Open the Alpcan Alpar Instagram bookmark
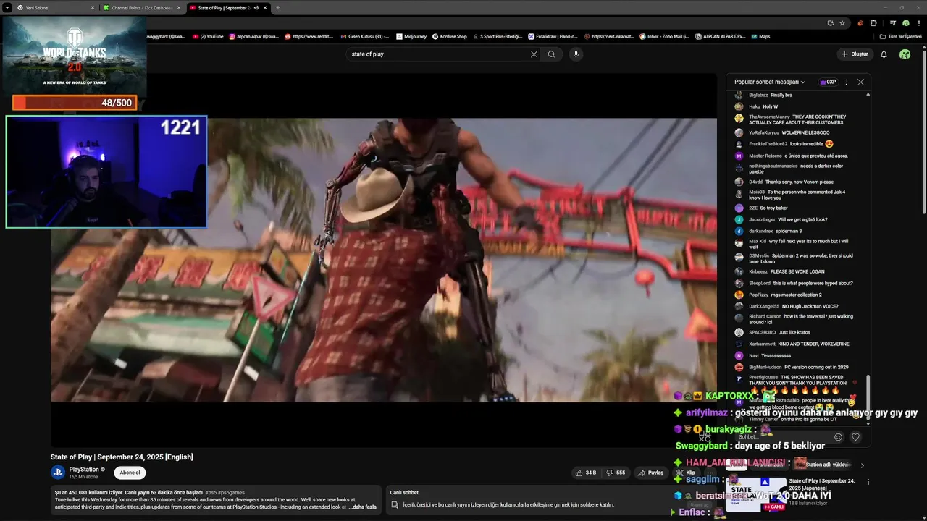The width and height of the screenshot is (927, 521). click(253, 36)
